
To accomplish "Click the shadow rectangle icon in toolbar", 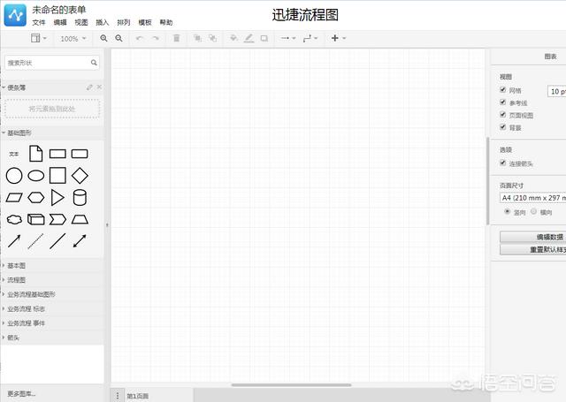I will coord(264,38).
